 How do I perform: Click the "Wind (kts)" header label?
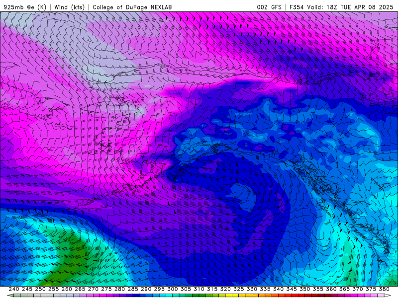tap(69, 7)
